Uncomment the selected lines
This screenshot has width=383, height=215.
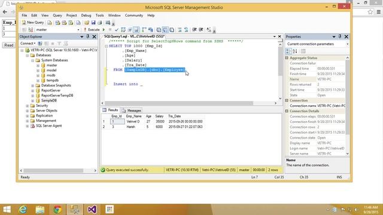click(x=186, y=30)
